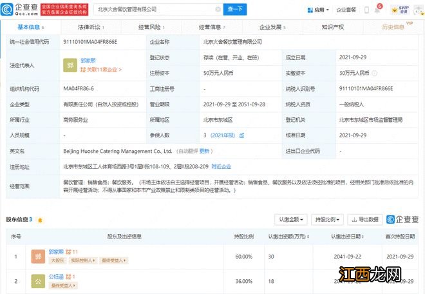The height and width of the screenshot is (294, 425).
Task: Click the info icon beside 30万元人民币
Action: point(374,73)
